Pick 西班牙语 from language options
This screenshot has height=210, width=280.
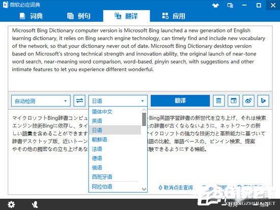tap(102, 177)
